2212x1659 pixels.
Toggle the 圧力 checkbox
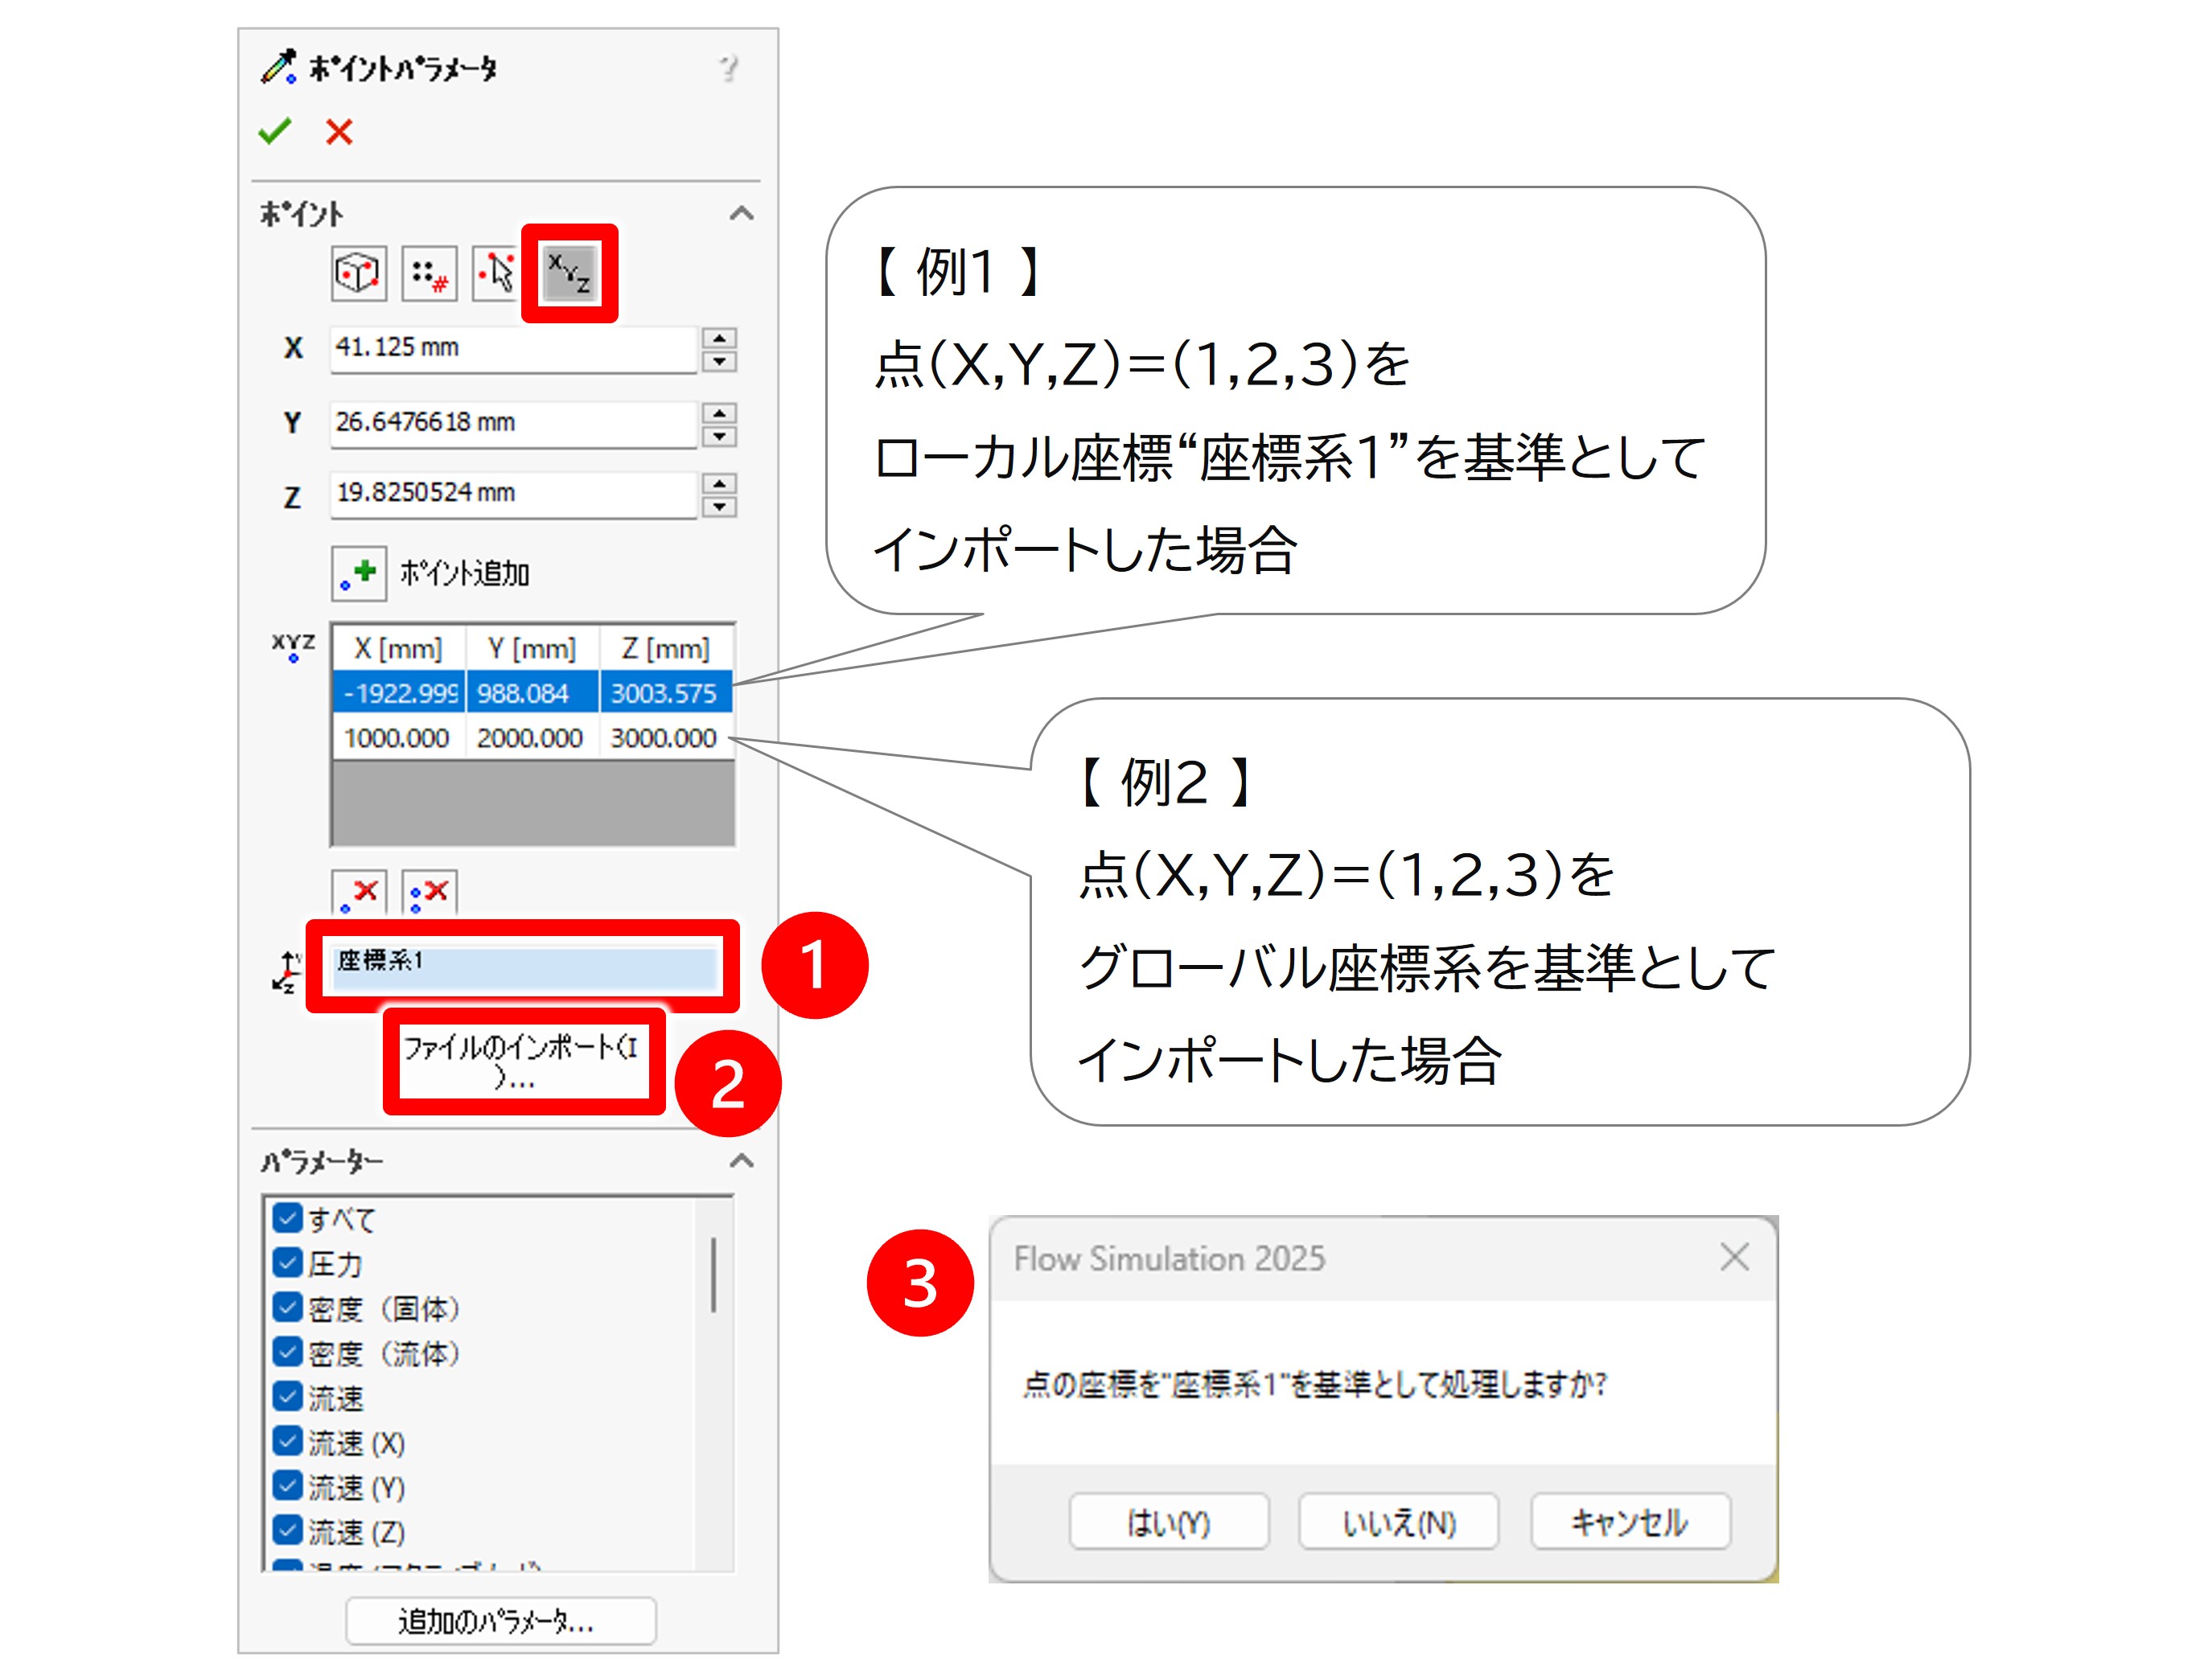click(x=287, y=1262)
